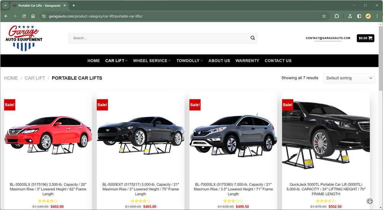Open the Default sorting dropdown
The width and height of the screenshot is (383, 210).
coord(349,78)
